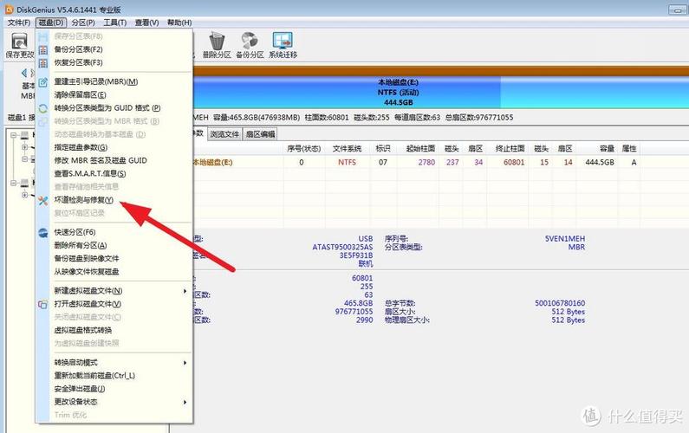Choose 坏道检测与修复(Y) menu entry
Screen dimensions: 689x433
pos(83,200)
